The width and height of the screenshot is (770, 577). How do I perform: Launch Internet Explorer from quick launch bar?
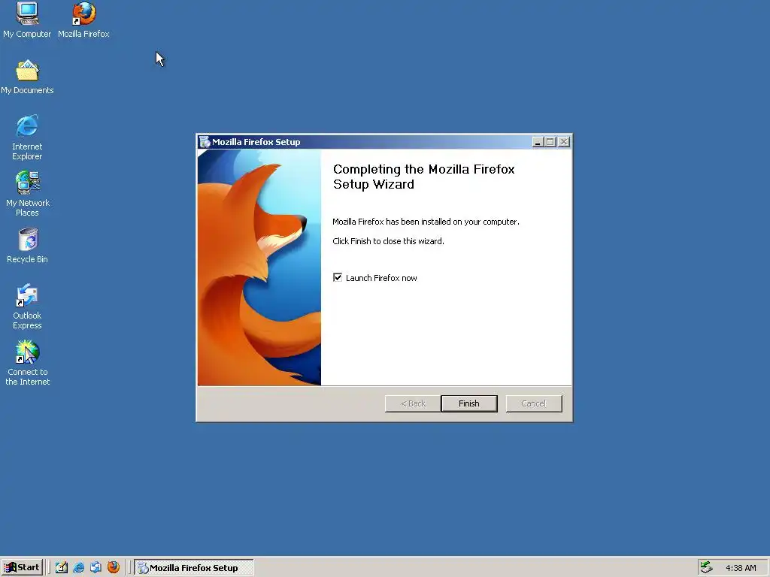point(78,567)
